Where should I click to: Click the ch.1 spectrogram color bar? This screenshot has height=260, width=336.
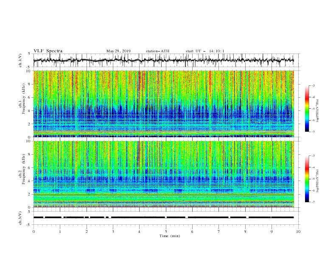point(307,109)
